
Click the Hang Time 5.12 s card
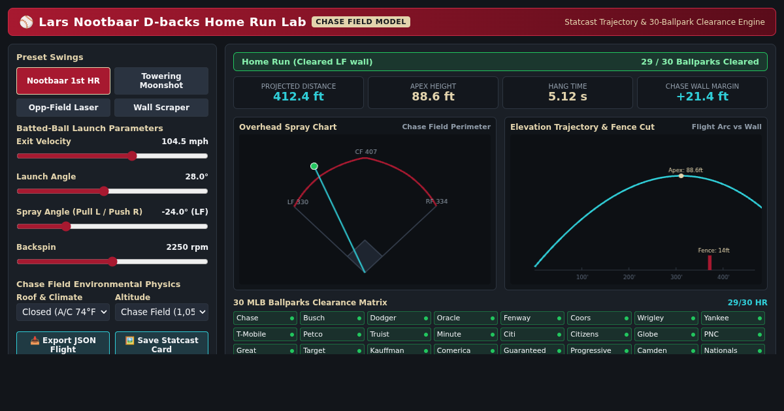pos(568,93)
